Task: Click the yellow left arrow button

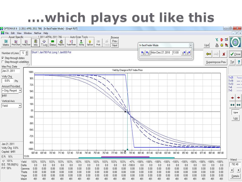Action: (x=209, y=54)
